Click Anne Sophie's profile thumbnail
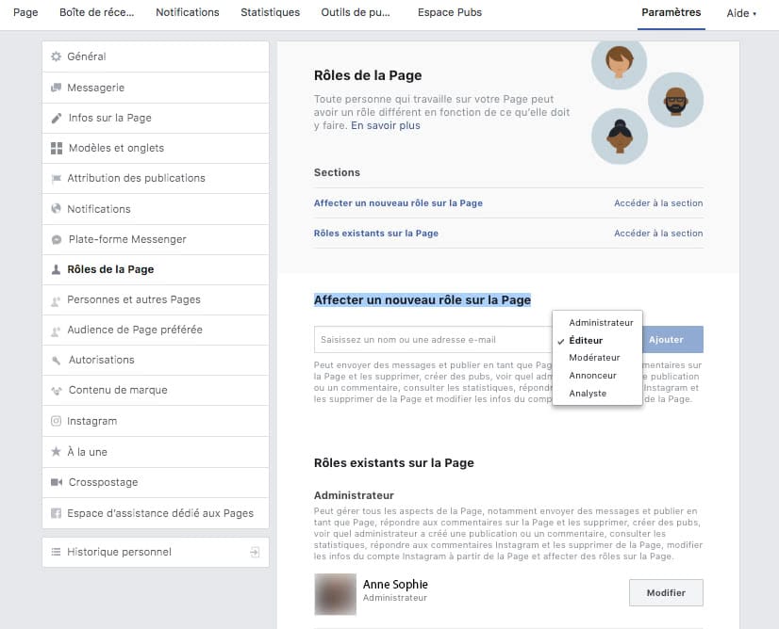Viewport: 779px width, 629px height. [x=335, y=594]
